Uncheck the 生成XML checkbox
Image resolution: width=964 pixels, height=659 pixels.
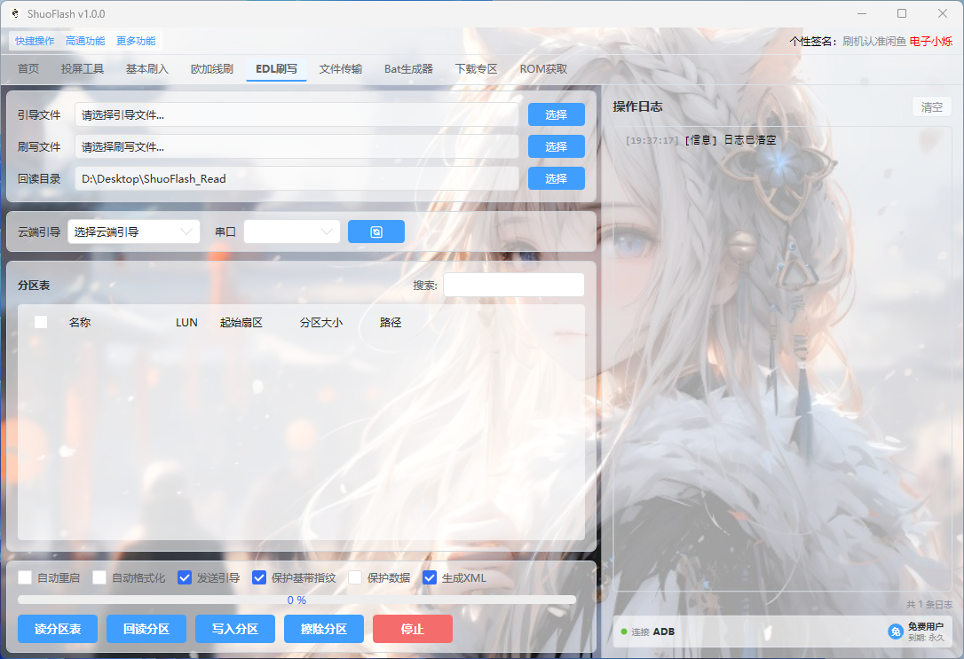point(430,577)
